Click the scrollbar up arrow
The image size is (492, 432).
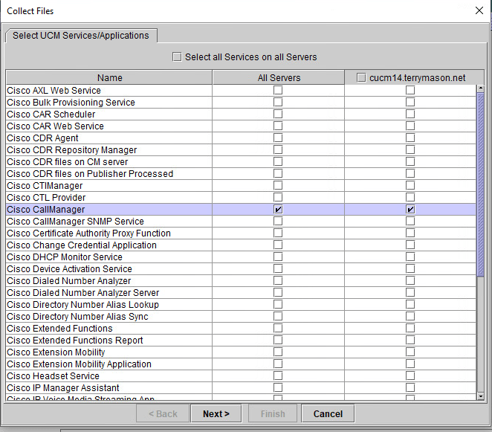pyautogui.click(x=480, y=88)
